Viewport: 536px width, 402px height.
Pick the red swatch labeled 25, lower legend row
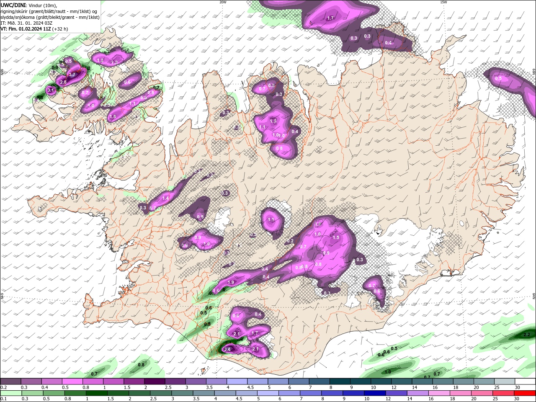tap(503, 393)
